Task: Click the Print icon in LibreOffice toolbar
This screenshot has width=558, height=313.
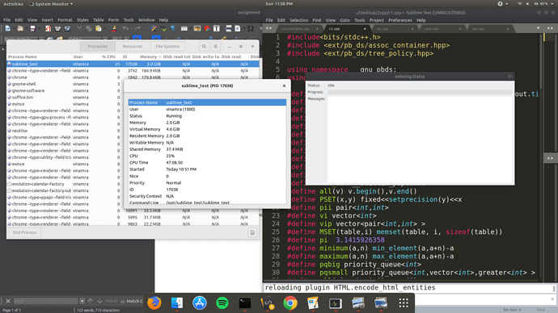Action: 57,28
